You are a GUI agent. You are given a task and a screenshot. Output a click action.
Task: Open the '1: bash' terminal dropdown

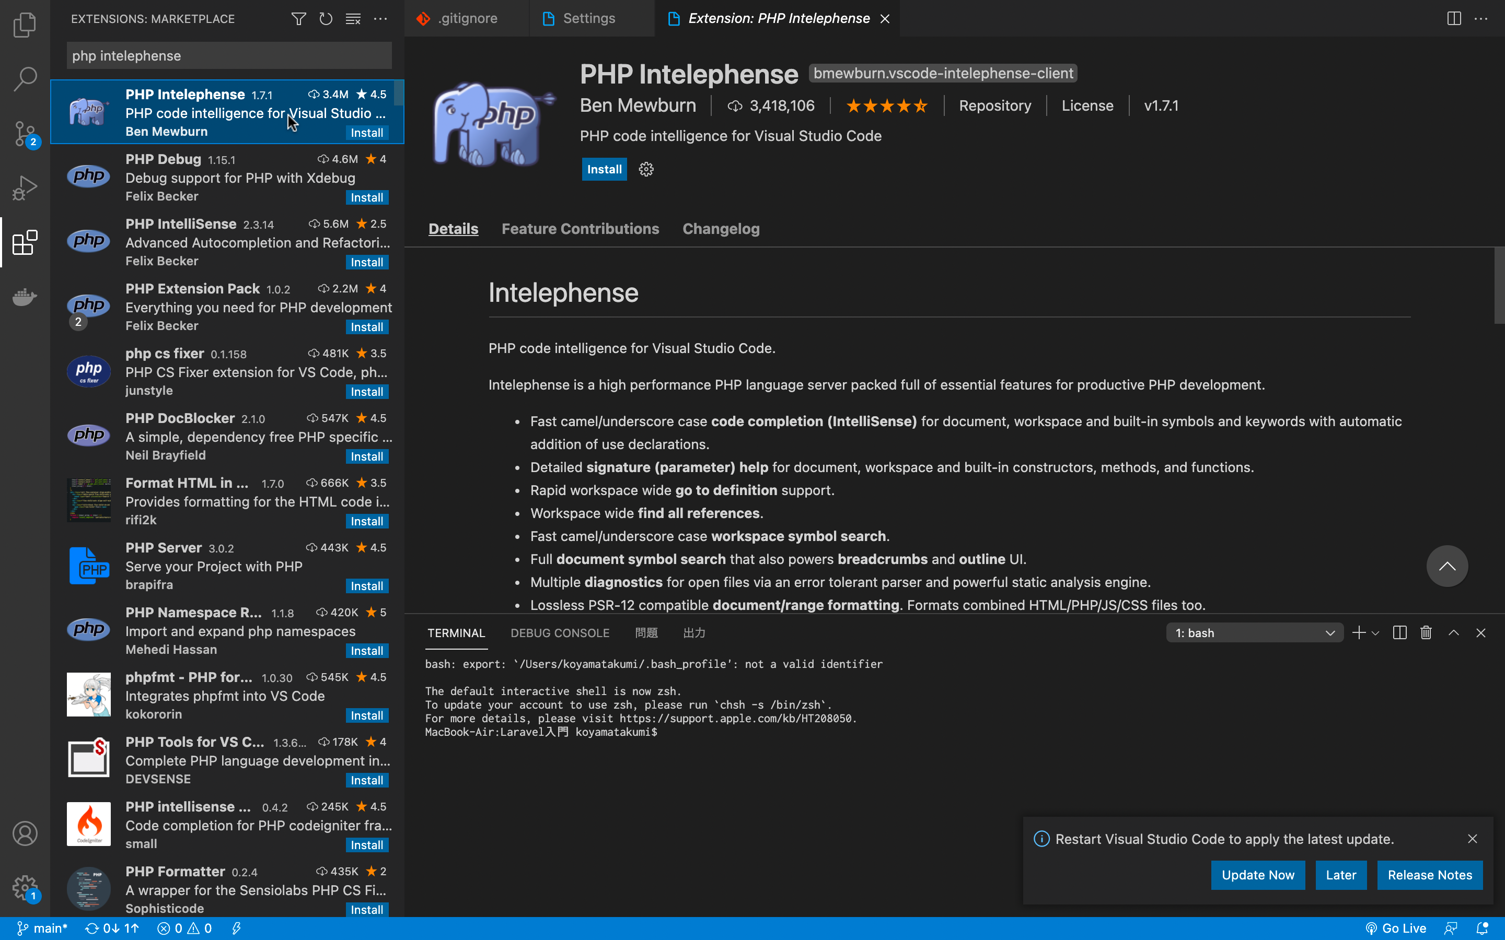click(x=1254, y=633)
